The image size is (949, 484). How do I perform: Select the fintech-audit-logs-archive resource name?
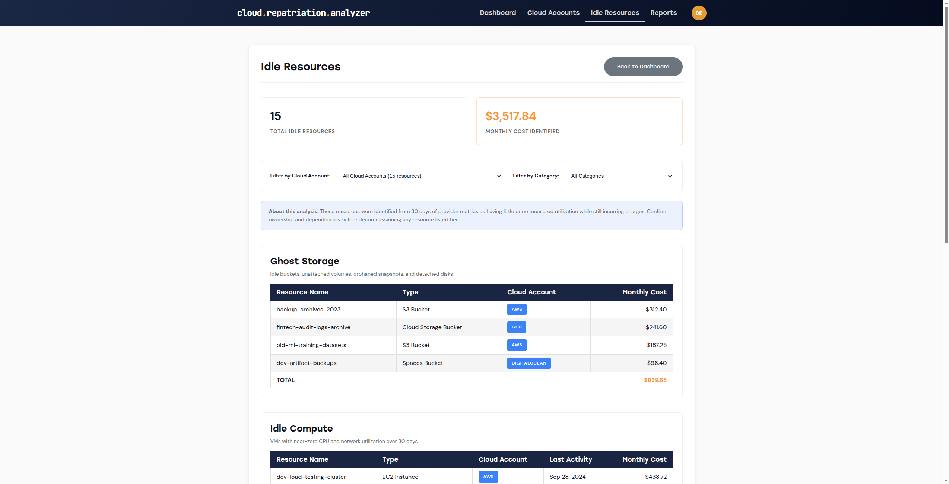(313, 327)
